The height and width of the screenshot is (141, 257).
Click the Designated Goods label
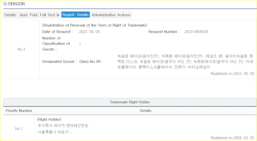click(60, 61)
